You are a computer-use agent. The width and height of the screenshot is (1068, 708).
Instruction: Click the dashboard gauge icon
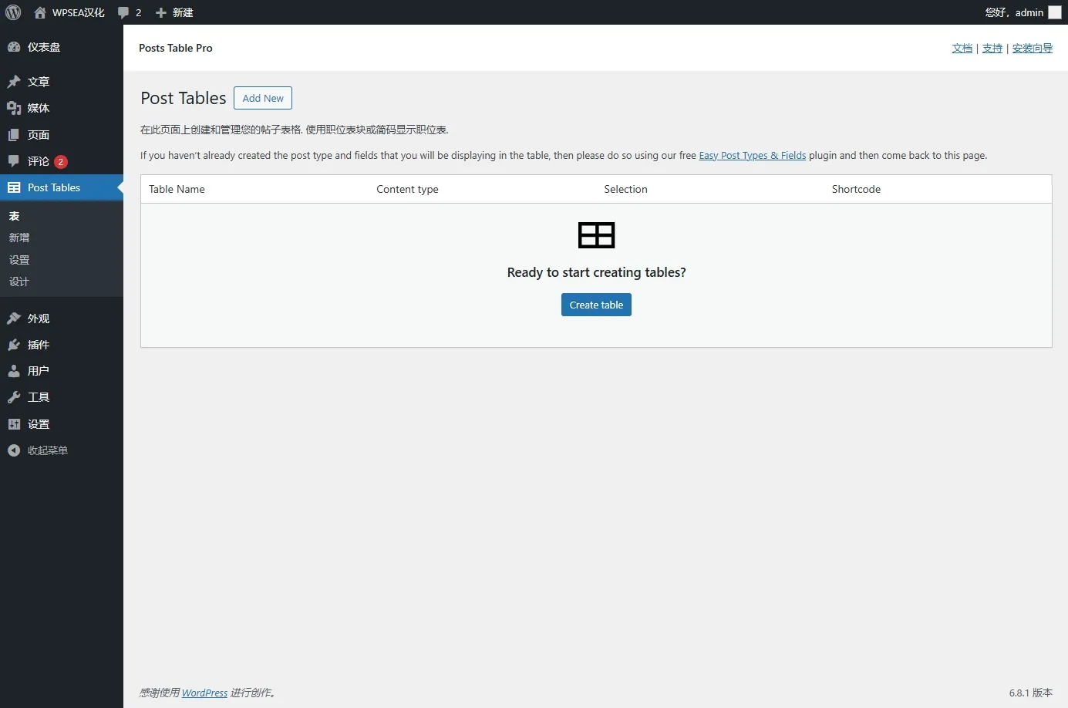(14, 47)
